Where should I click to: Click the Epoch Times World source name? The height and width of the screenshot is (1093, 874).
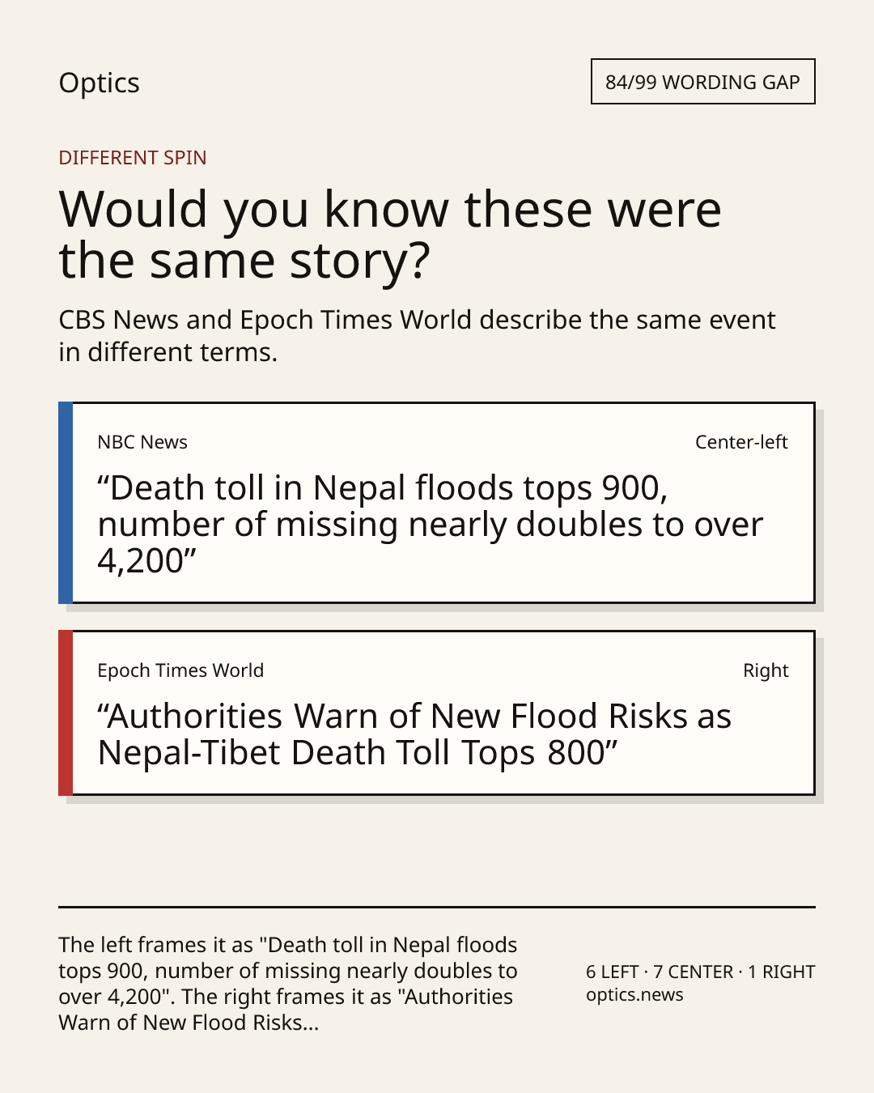(180, 670)
